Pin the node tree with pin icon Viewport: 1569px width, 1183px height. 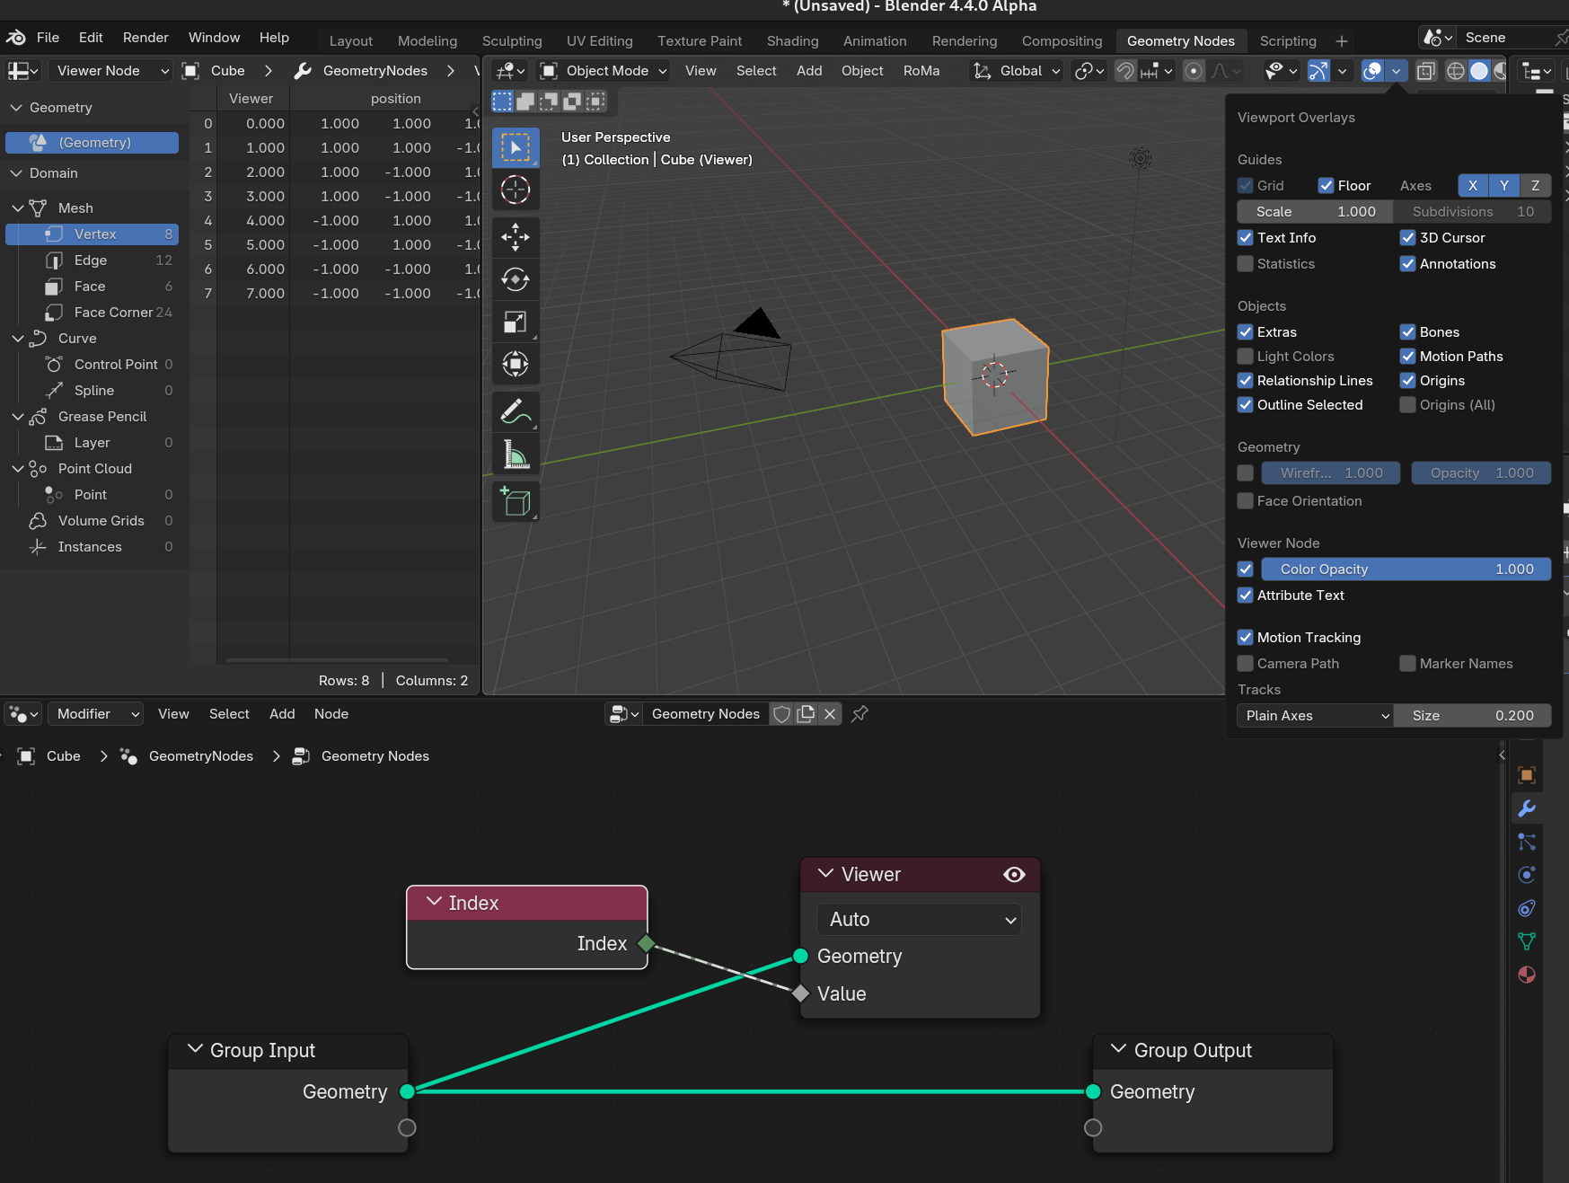click(859, 714)
